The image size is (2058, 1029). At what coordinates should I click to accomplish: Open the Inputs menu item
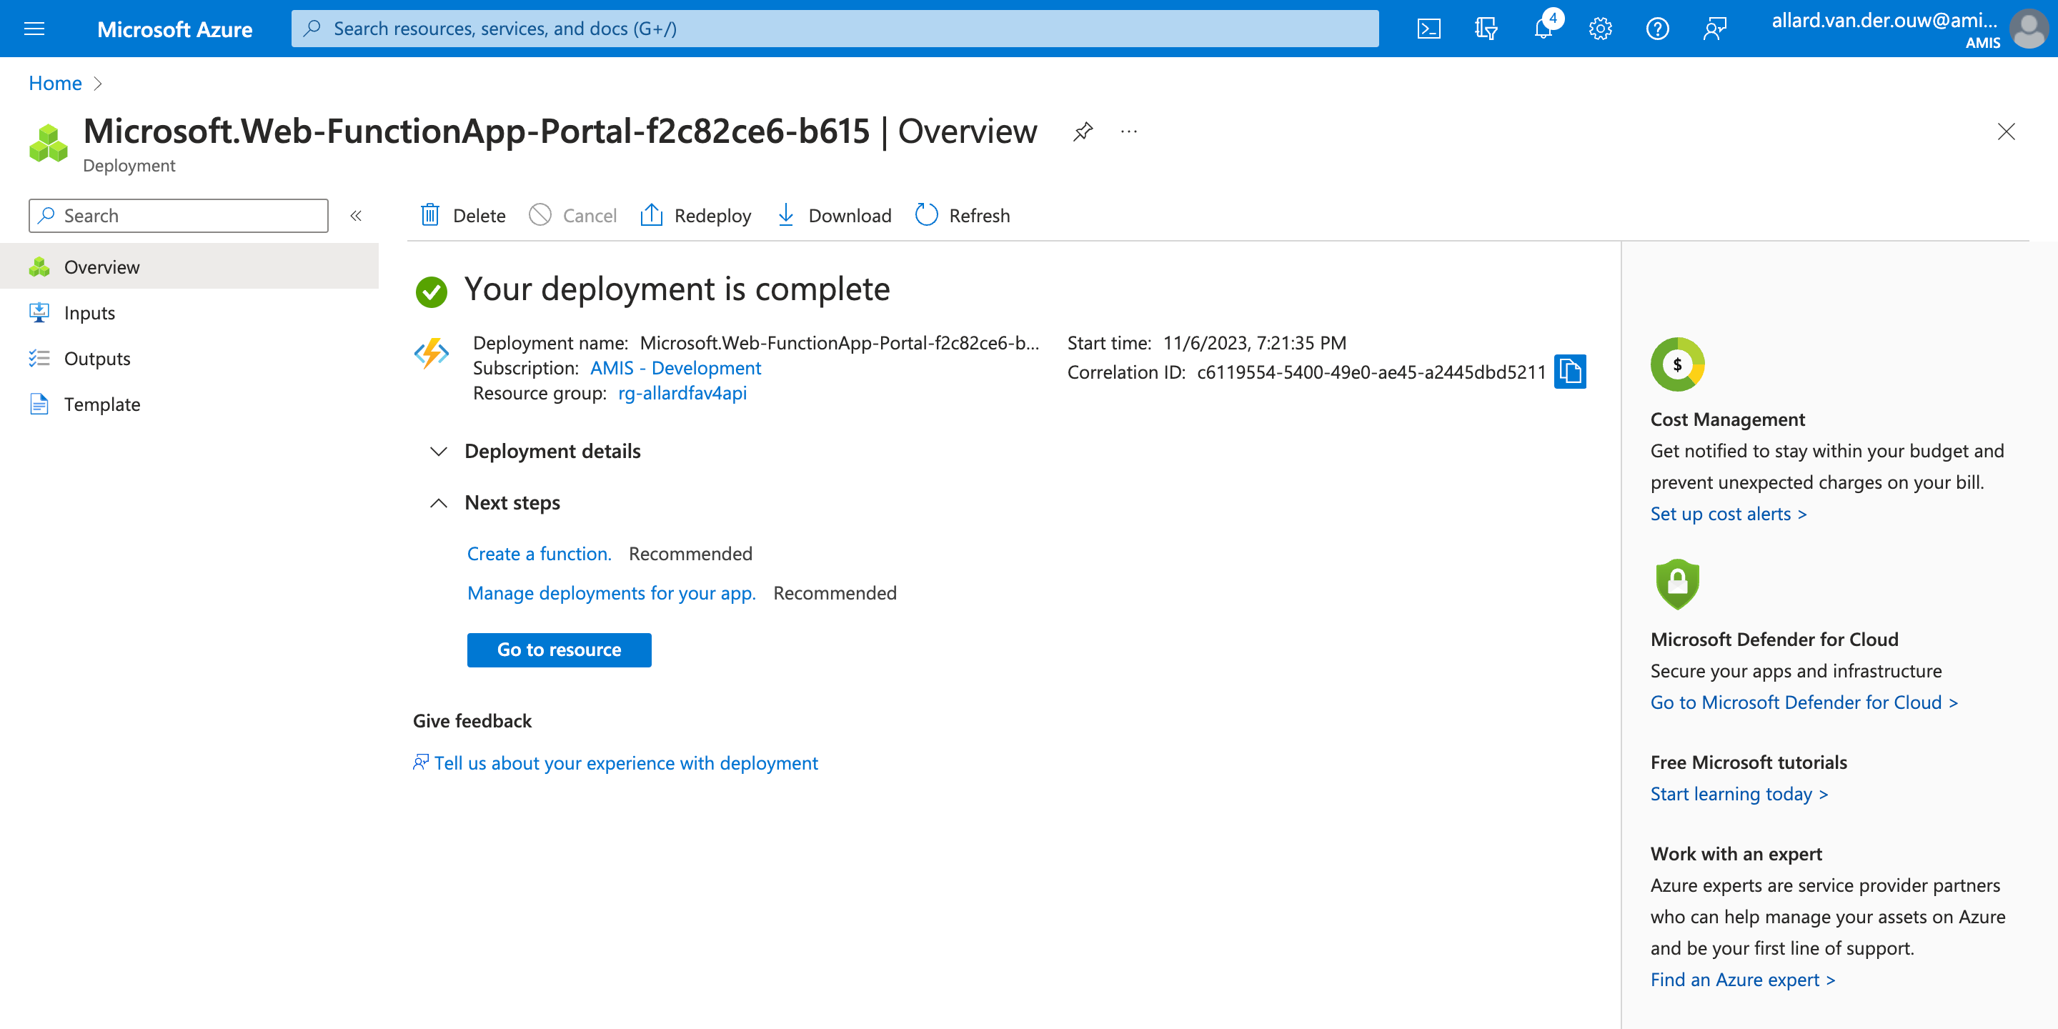click(x=89, y=312)
